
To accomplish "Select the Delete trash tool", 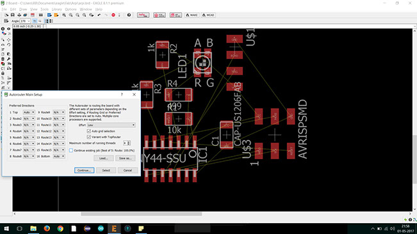I will point(3,59).
